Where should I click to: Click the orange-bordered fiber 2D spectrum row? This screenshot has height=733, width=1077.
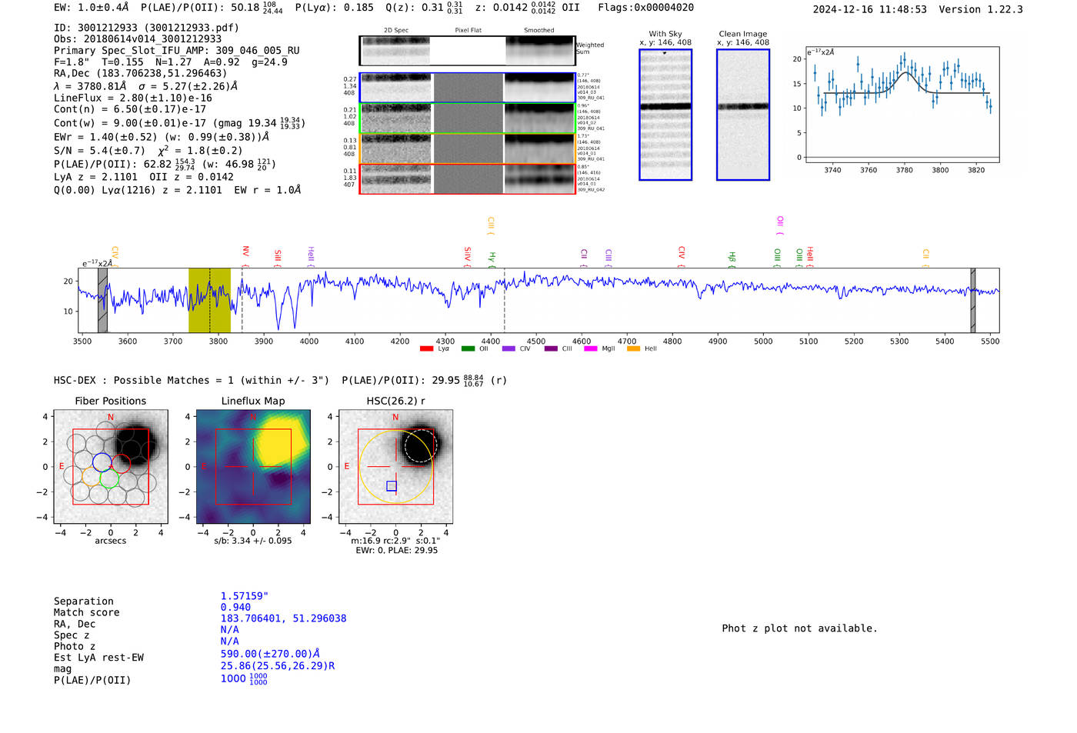(x=468, y=149)
